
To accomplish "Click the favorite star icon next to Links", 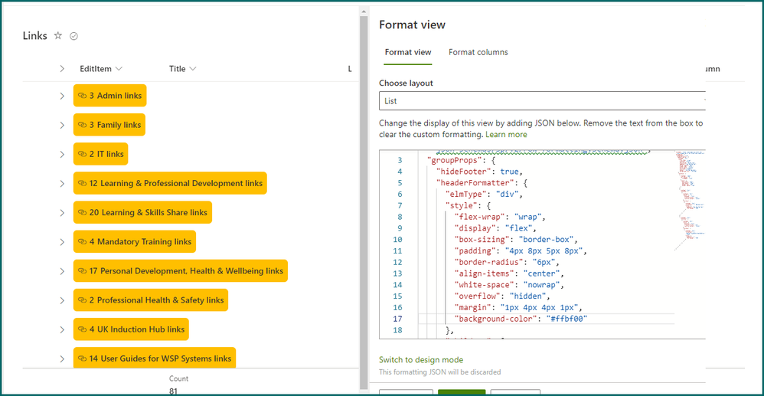I will coord(58,36).
